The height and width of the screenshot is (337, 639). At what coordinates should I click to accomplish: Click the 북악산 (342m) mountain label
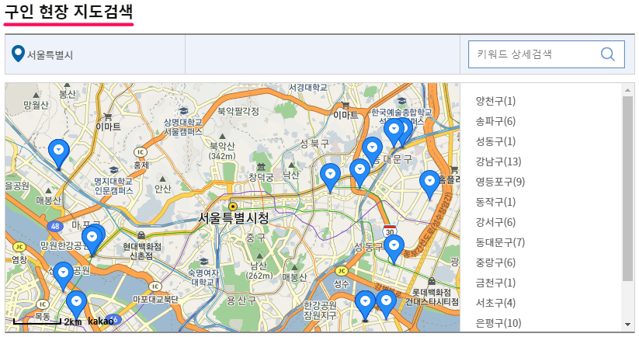[222, 151]
